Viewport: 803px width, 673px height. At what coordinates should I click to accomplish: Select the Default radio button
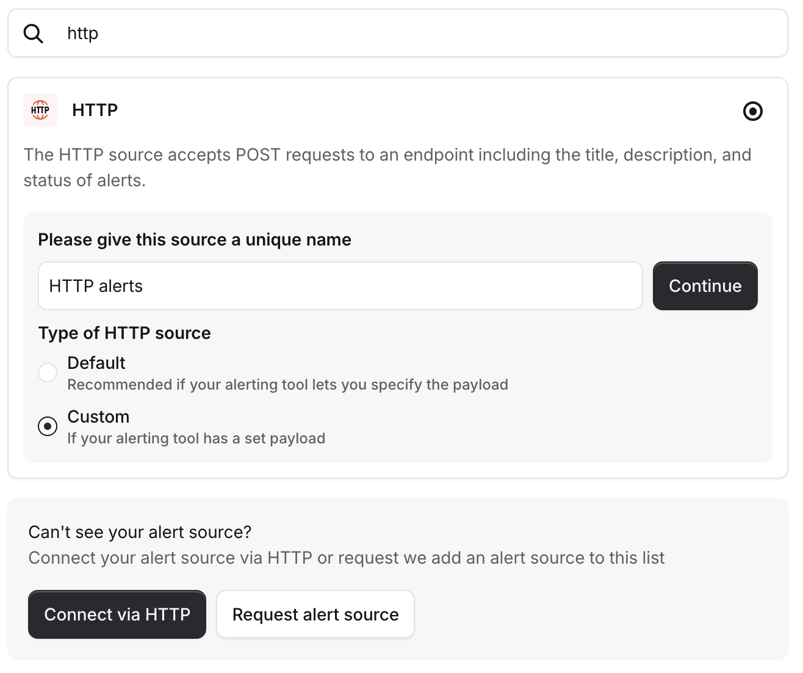pyautogui.click(x=48, y=372)
